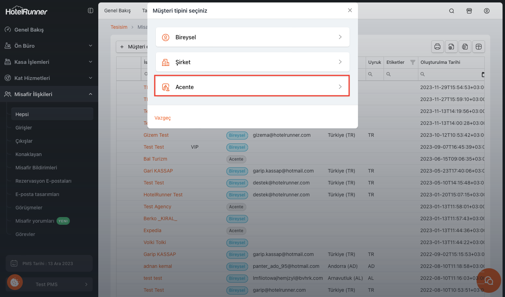
Task: Select the Acente customer type option
Action: pos(252,87)
